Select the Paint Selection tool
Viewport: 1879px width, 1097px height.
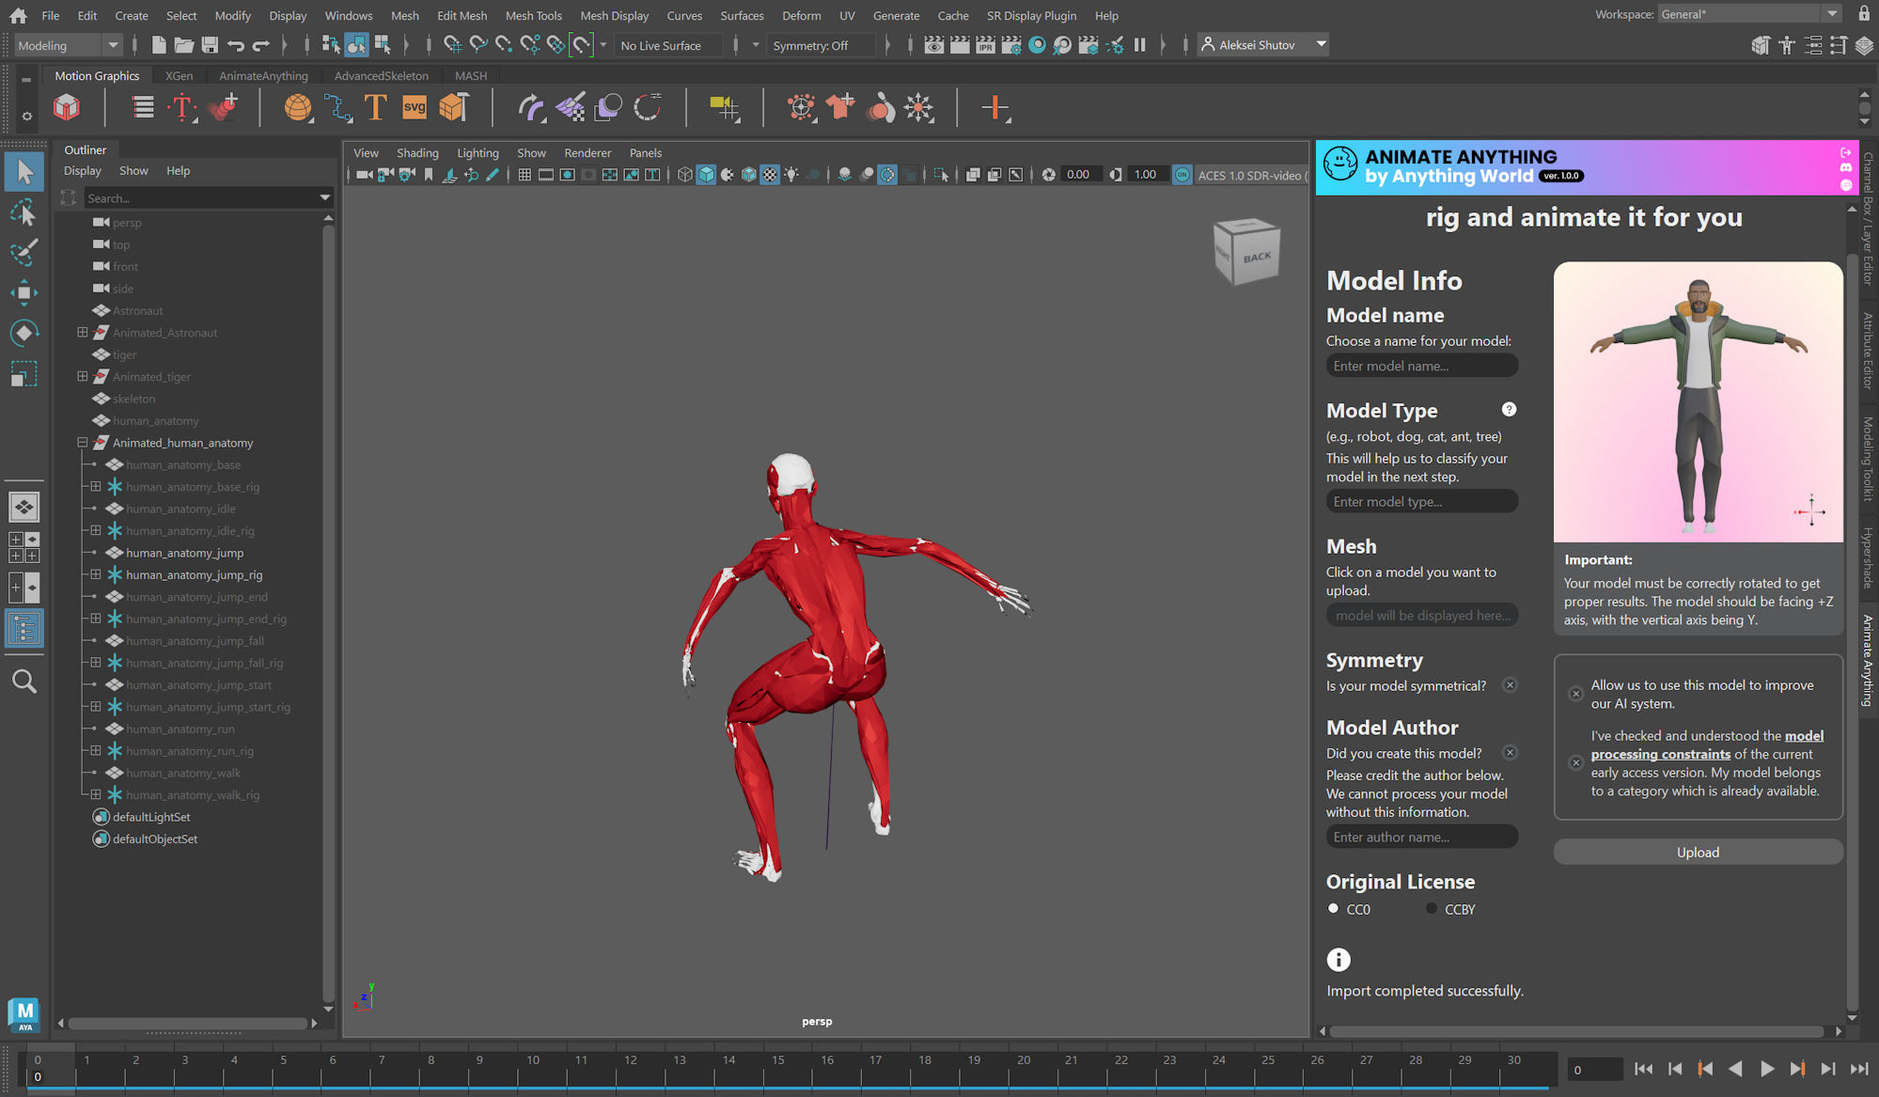coord(23,252)
